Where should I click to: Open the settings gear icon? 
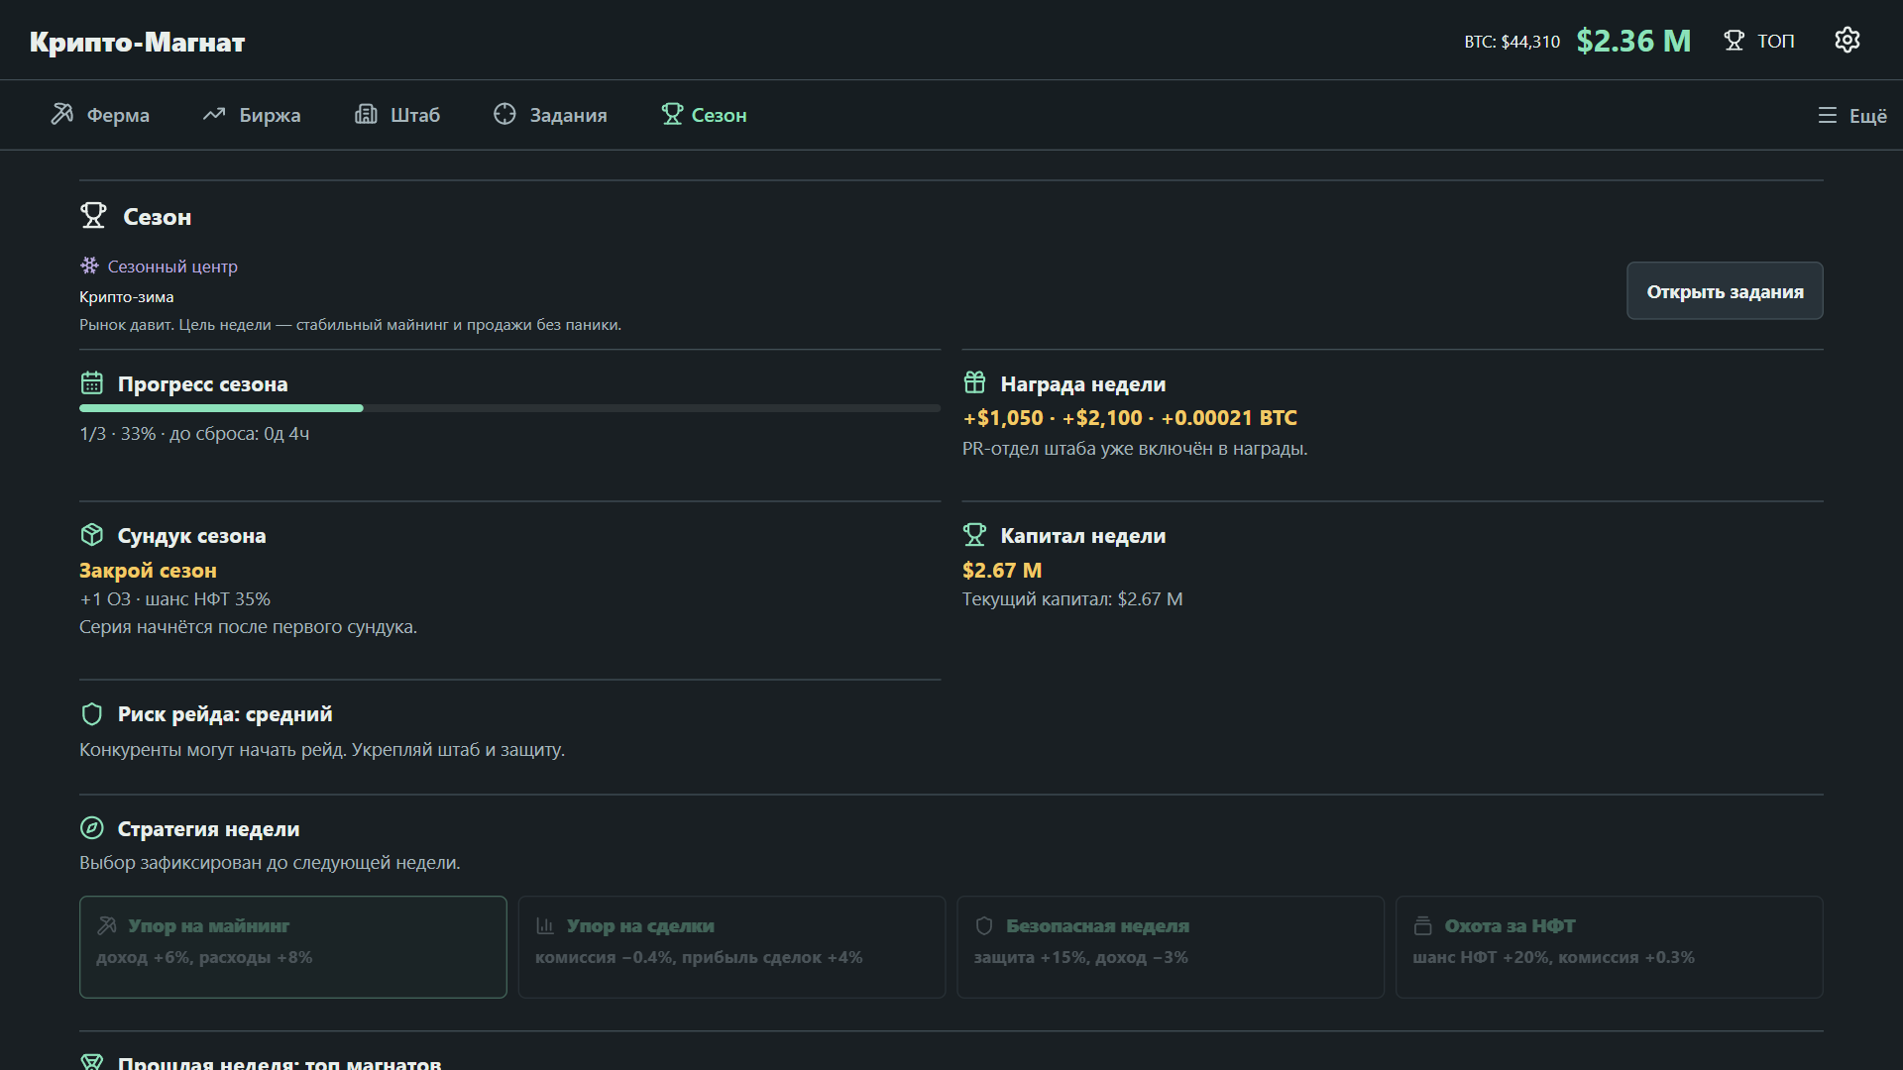1847,41
